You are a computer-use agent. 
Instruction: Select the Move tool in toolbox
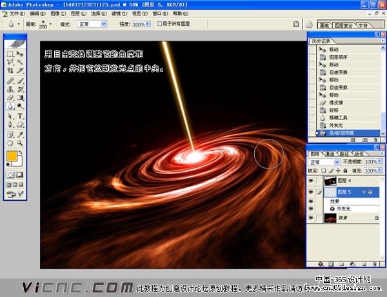coord(20,54)
